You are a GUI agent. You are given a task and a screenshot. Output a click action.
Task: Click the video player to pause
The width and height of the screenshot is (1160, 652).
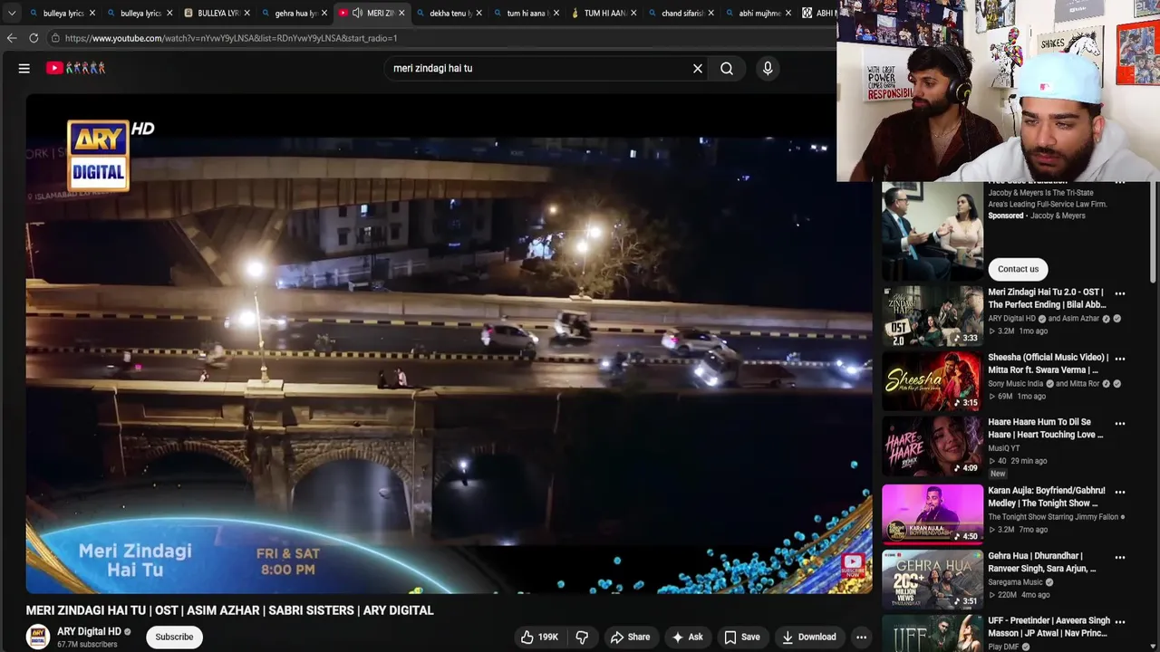(449, 343)
